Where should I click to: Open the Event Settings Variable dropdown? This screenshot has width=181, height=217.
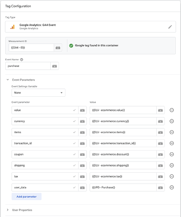pyautogui.click(x=38, y=93)
